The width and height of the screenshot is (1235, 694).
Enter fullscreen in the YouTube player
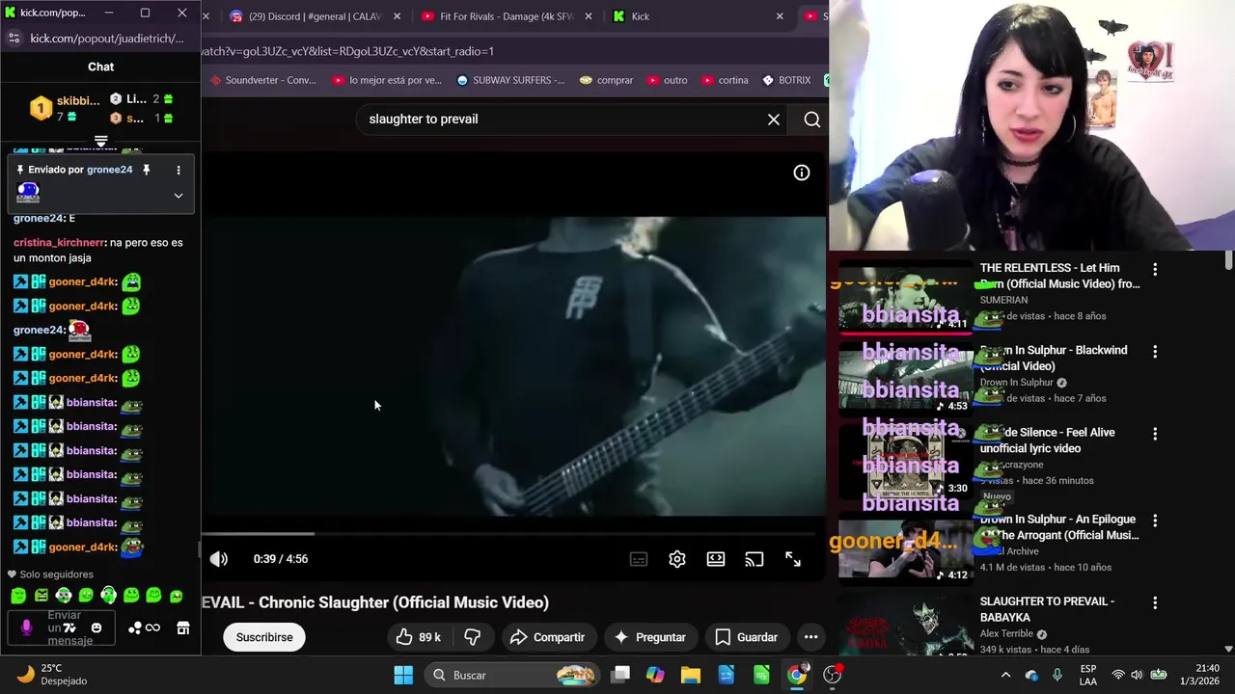793,559
